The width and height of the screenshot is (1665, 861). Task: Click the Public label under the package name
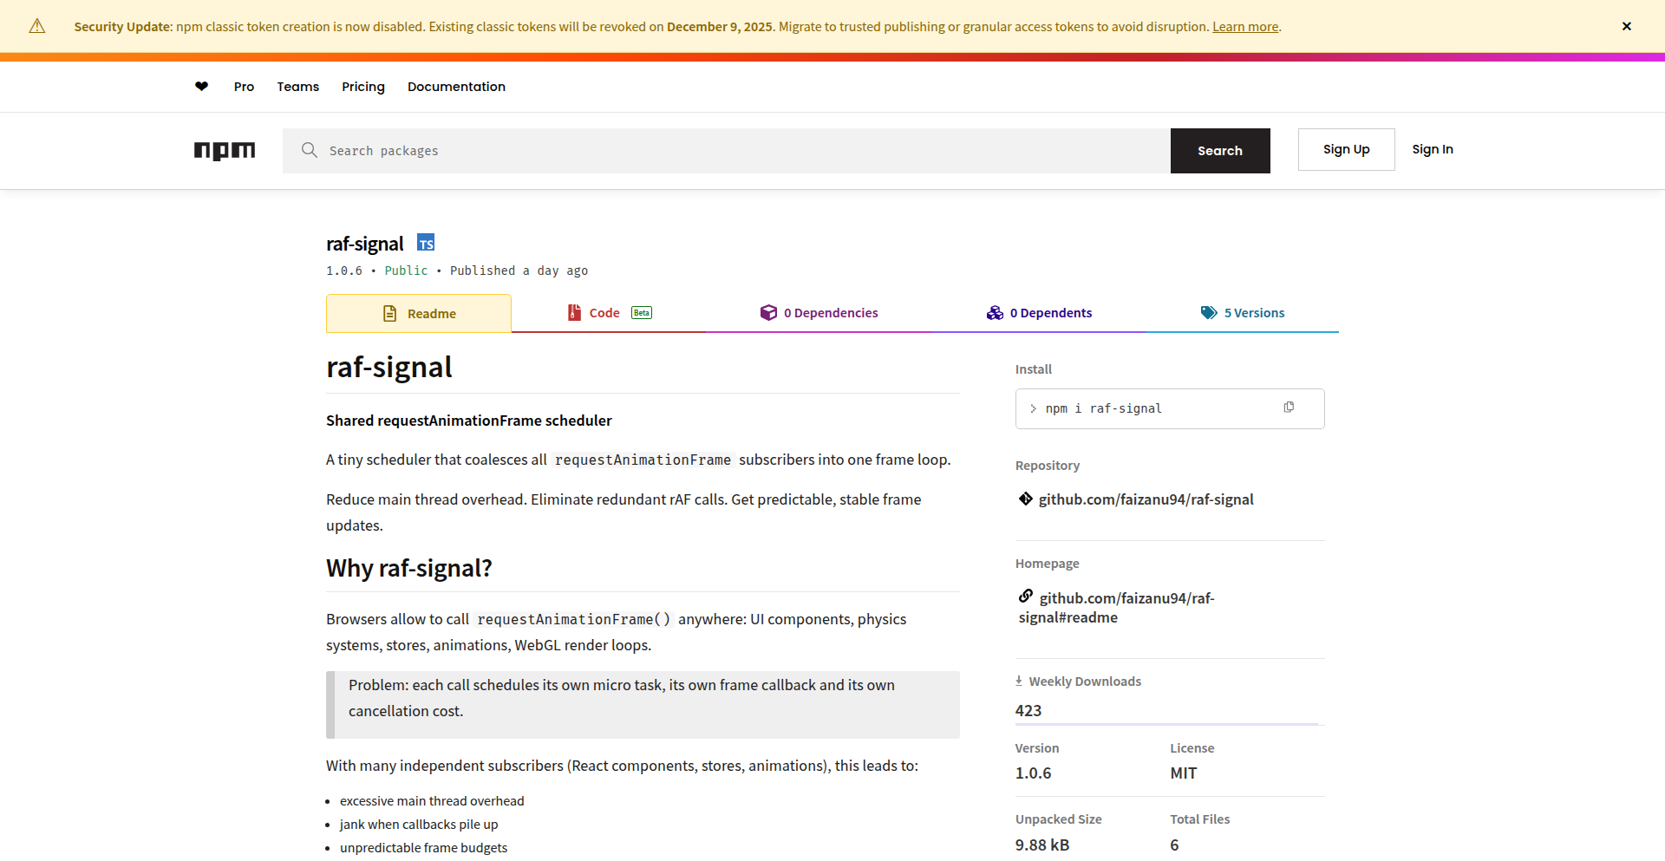(x=406, y=271)
